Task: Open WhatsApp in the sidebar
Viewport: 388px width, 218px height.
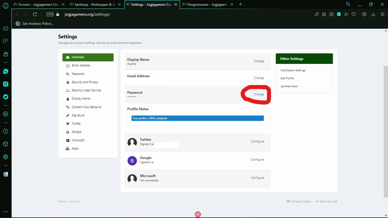Action: 5,71
